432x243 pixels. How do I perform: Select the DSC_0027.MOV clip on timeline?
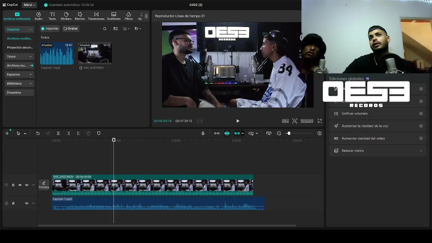(153, 185)
